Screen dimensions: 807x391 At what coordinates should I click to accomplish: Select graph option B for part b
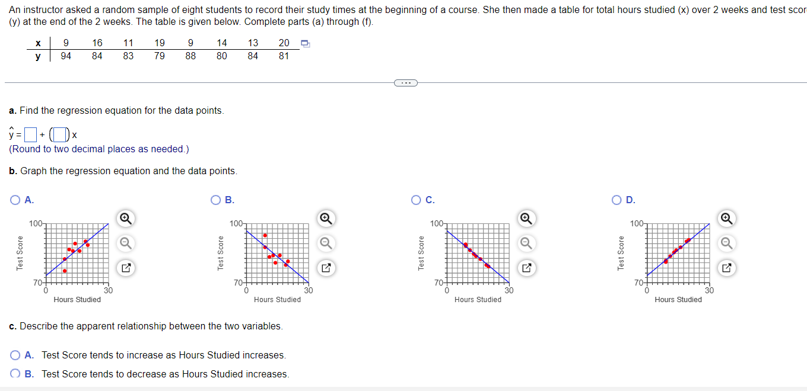(215, 200)
